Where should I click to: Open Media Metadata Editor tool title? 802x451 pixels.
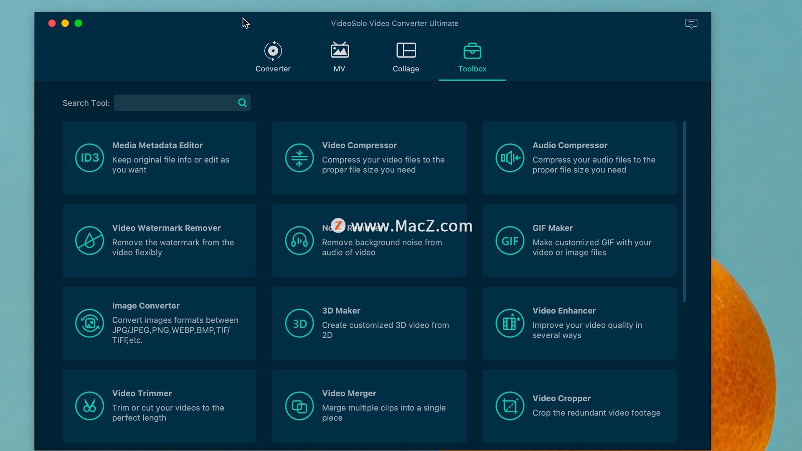[x=157, y=145]
